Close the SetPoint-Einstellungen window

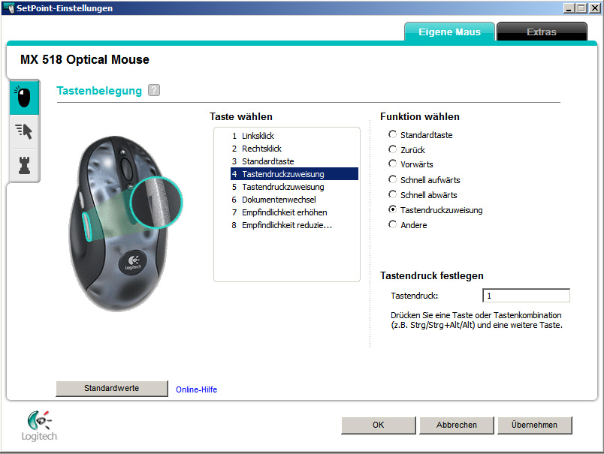[595, 8]
